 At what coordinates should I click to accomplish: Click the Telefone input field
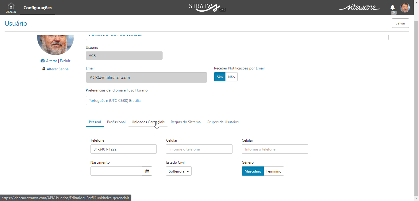(x=124, y=149)
